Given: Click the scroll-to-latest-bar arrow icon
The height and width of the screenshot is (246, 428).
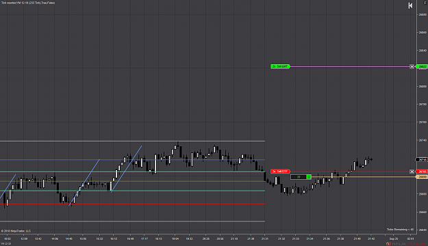Looking at the screenshot, I should [x=410, y=5].
